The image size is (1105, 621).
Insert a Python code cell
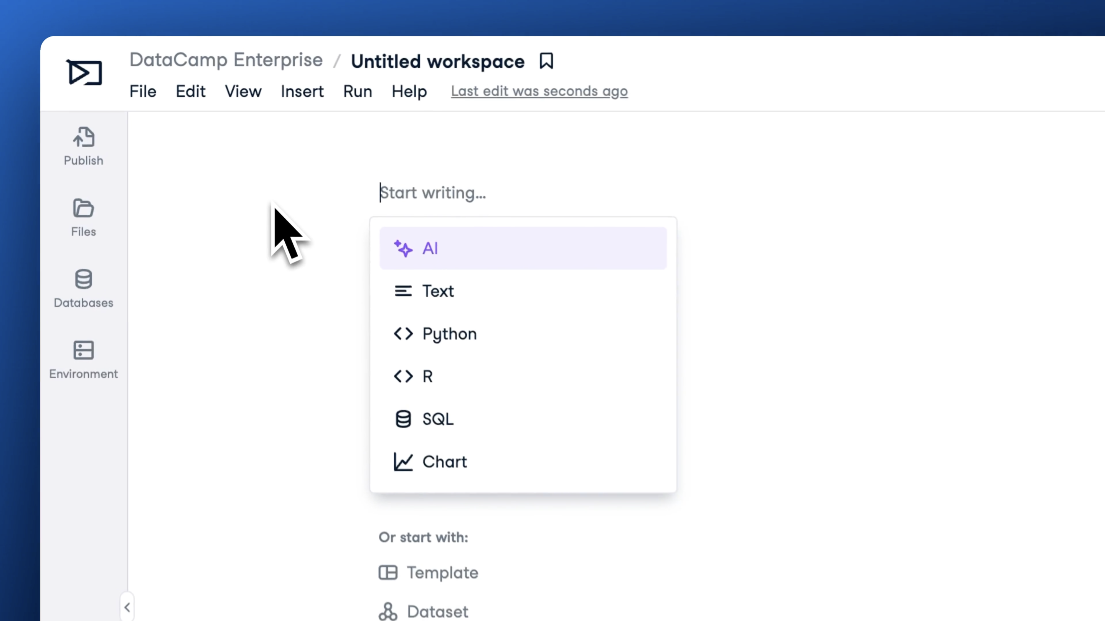tap(449, 334)
